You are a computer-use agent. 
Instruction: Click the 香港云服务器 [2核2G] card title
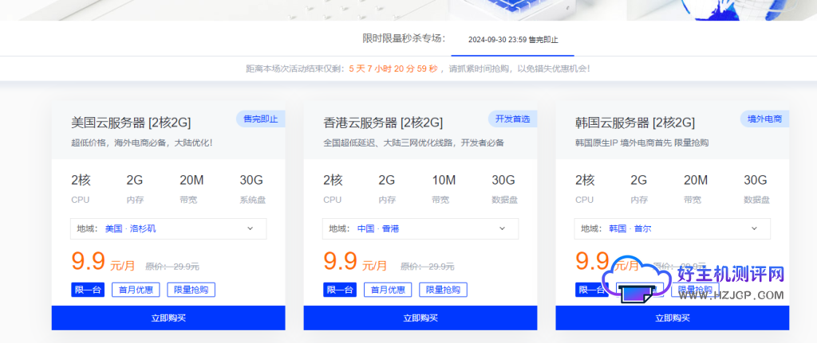click(383, 123)
